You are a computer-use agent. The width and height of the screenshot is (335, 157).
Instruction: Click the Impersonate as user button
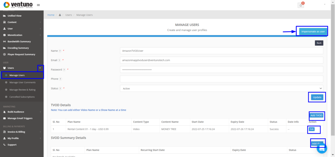313,31
